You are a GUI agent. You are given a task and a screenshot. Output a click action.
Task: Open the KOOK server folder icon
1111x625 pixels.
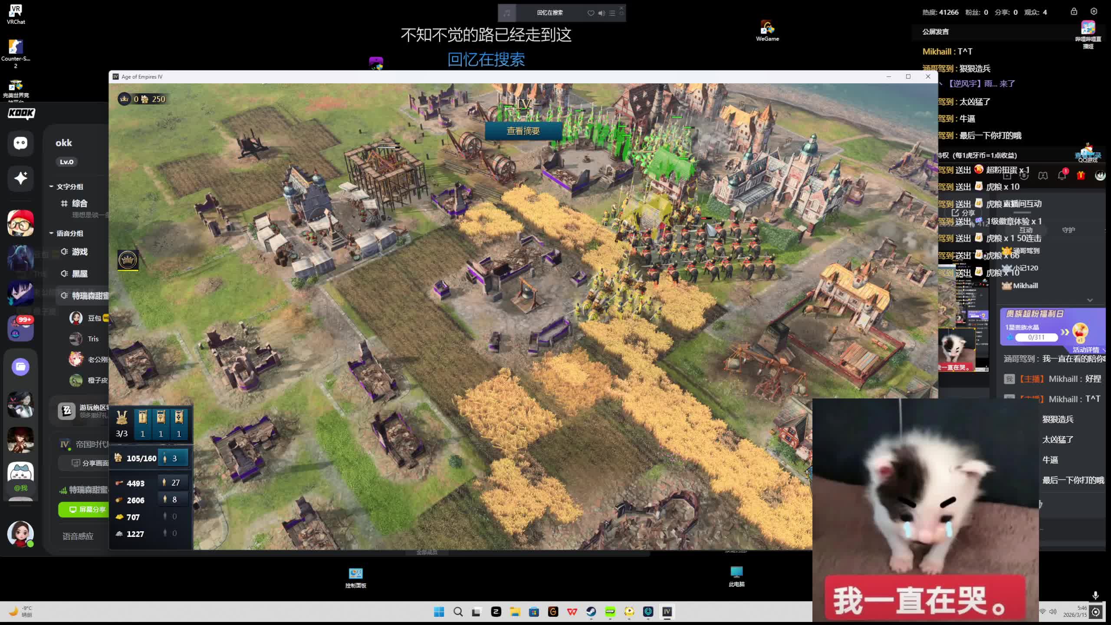20,367
